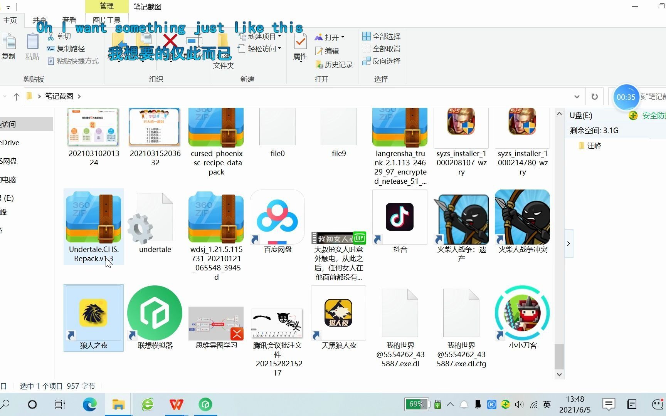Image resolution: width=666 pixels, height=416 pixels.
Task: Expand the chevron after 笔记截图 breadcrumb
Action: point(79,96)
